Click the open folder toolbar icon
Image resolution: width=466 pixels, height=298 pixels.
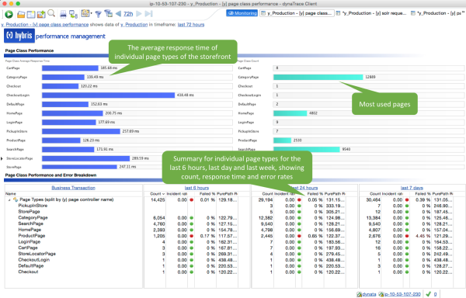click(21, 14)
